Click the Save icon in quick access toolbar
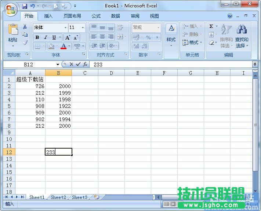The image size is (261, 211). coord(25,6)
